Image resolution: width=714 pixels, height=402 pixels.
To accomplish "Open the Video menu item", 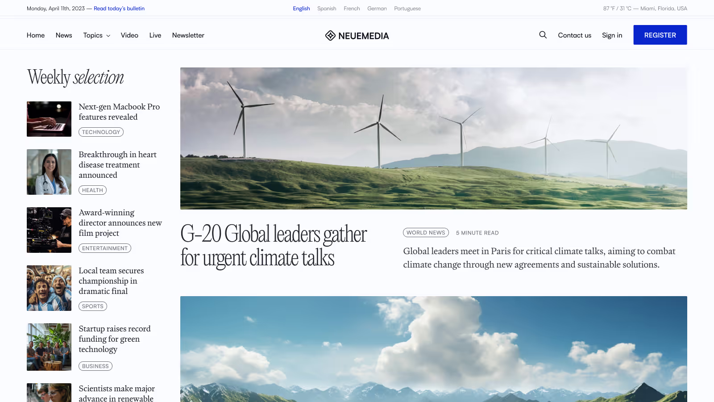I will click(x=129, y=35).
